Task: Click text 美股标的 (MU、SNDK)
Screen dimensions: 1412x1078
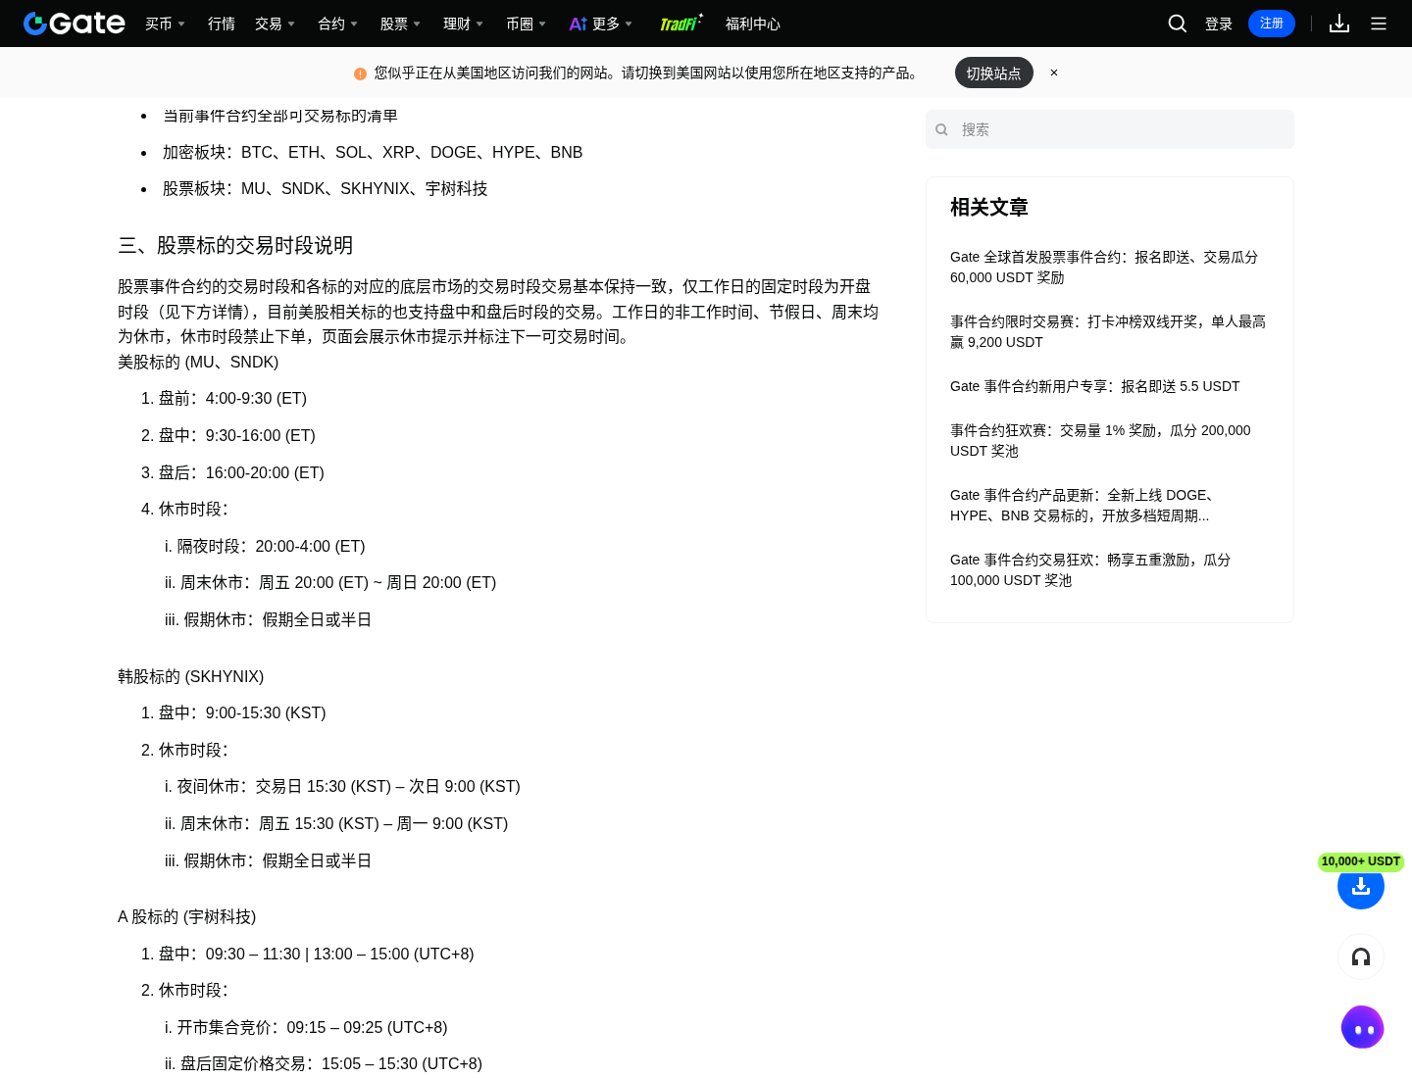Action: pos(198,362)
